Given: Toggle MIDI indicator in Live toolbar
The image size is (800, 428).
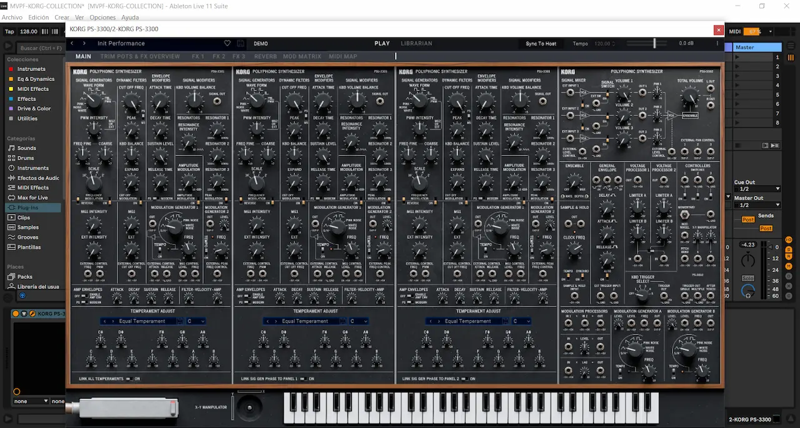Looking at the screenshot, I should pyautogui.click(x=735, y=32).
